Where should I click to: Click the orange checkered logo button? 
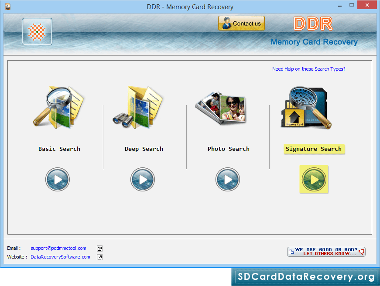[37, 31]
